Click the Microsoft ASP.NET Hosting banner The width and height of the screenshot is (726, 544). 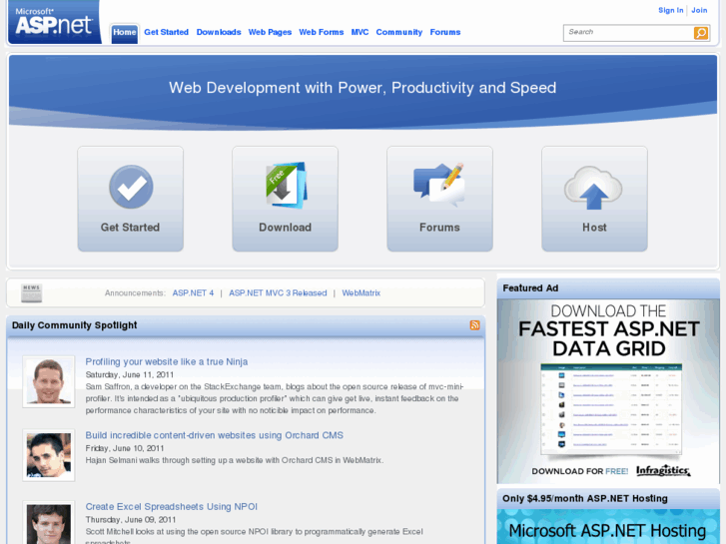[608, 527]
